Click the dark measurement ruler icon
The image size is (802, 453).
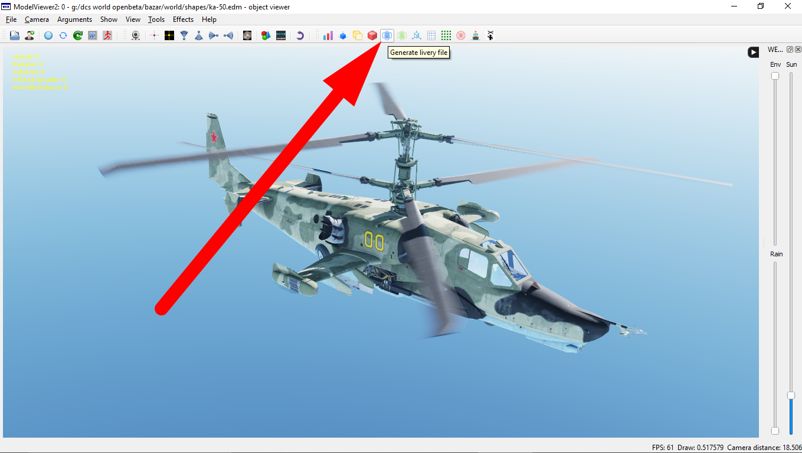click(281, 35)
